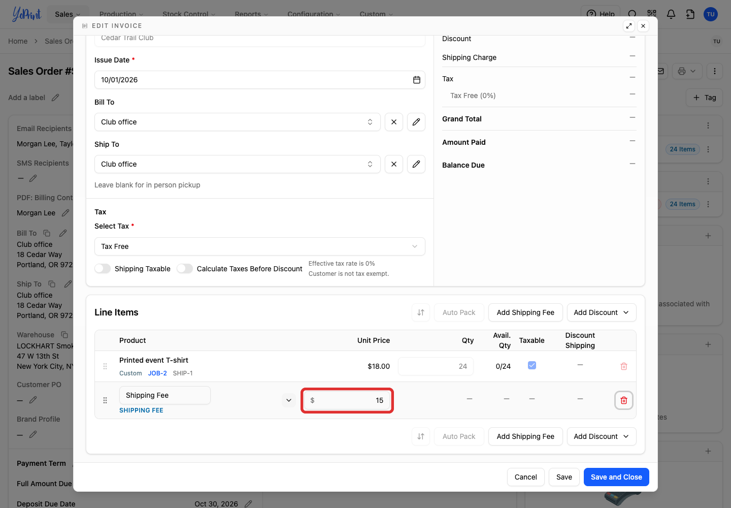This screenshot has width=731, height=508.
Task: Open the Sales menu
Action: tap(68, 14)
